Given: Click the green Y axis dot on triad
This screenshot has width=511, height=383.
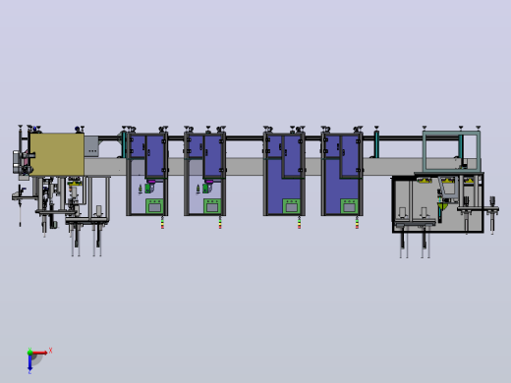Looking at the screenshot, I should (29, 353).
